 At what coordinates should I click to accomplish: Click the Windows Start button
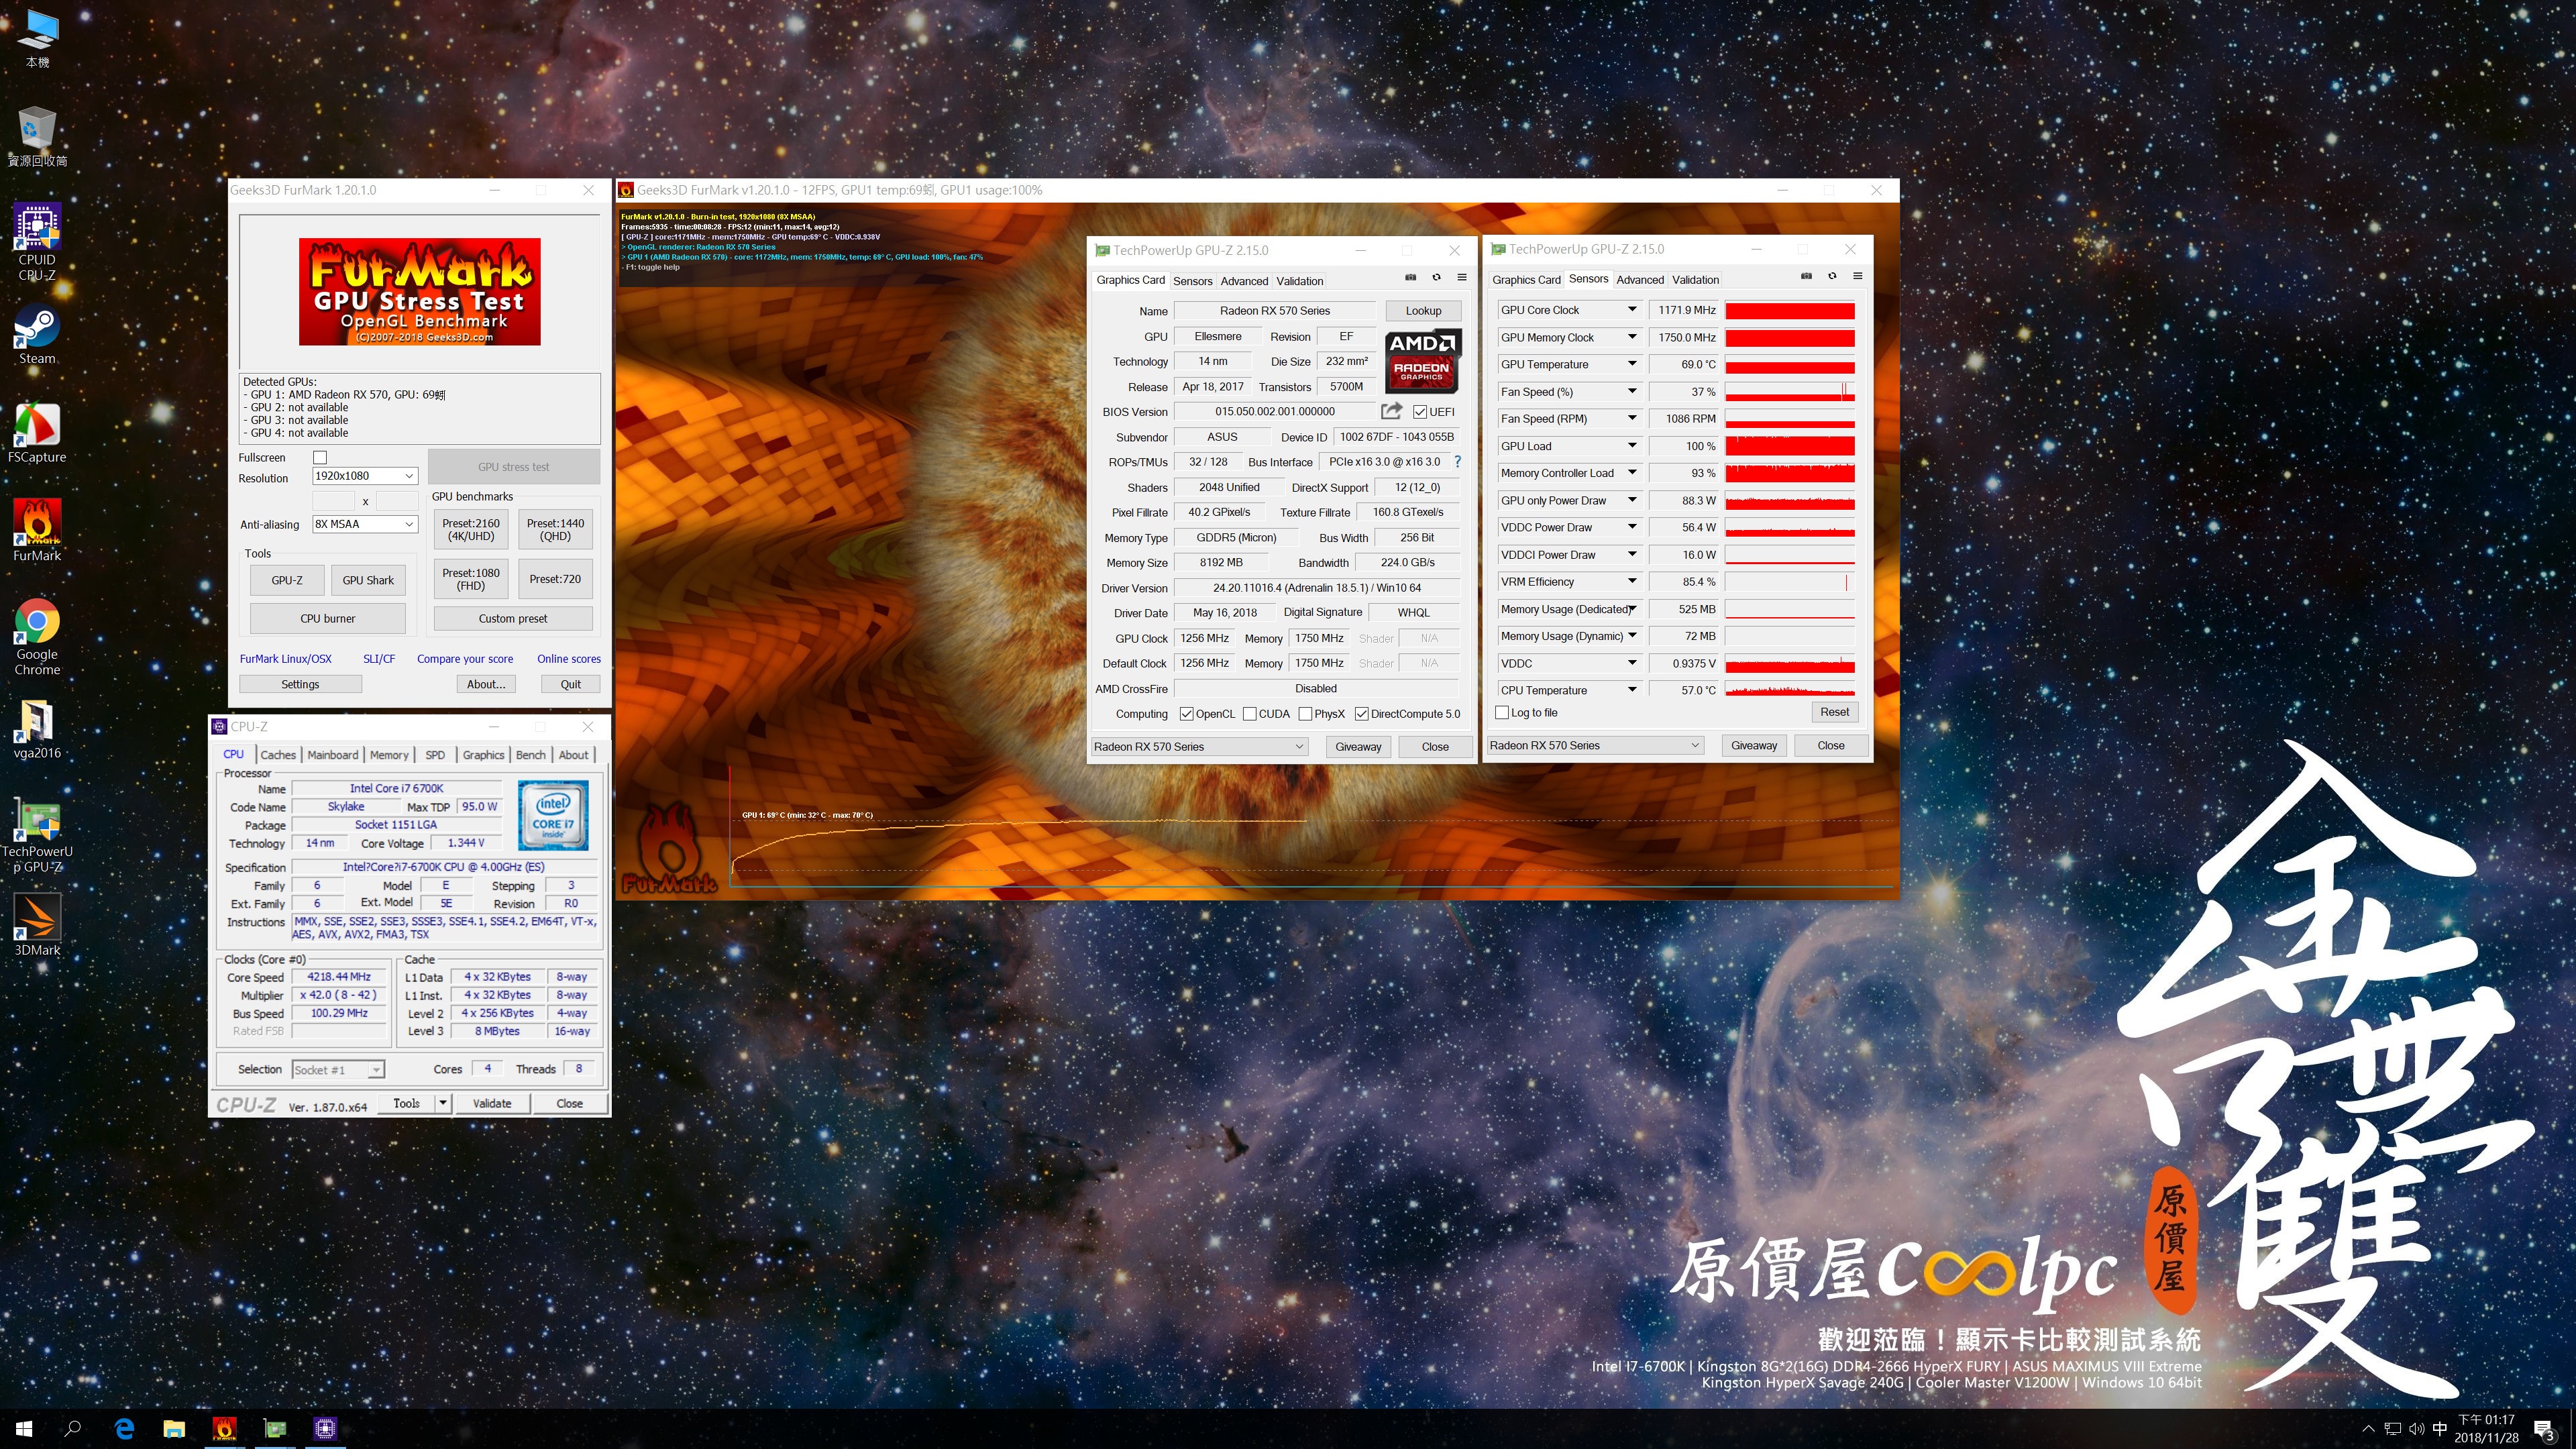(x=24, y=1428)
